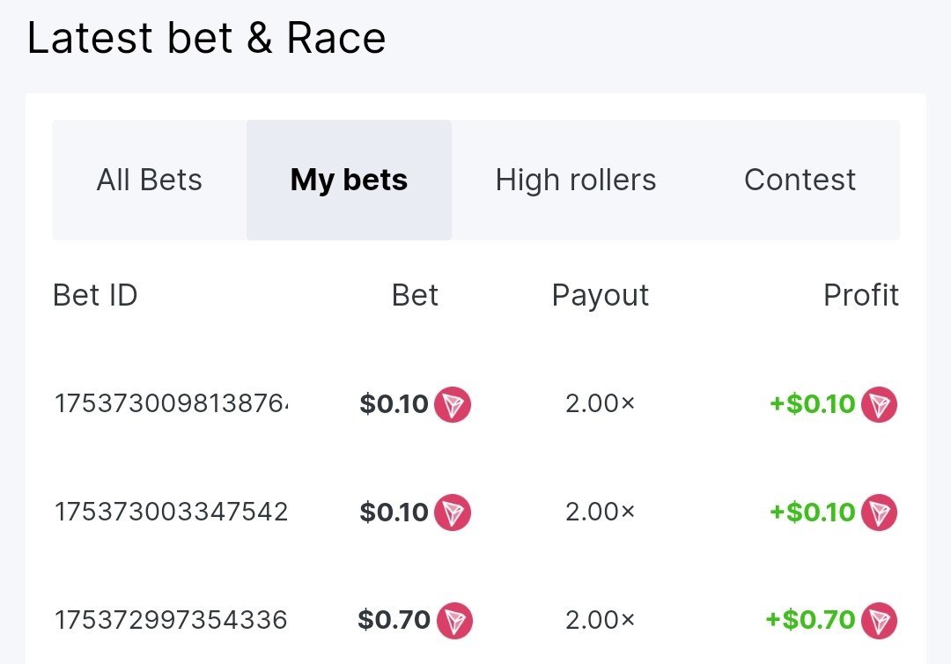Select the My bets tab

click(349, 181)
